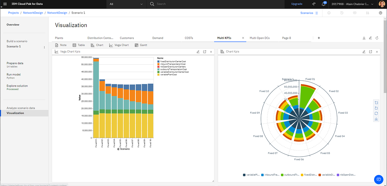Save the polar chart as image
The height and width of the screenshot is (186, 387).
[x=376, y=119]
